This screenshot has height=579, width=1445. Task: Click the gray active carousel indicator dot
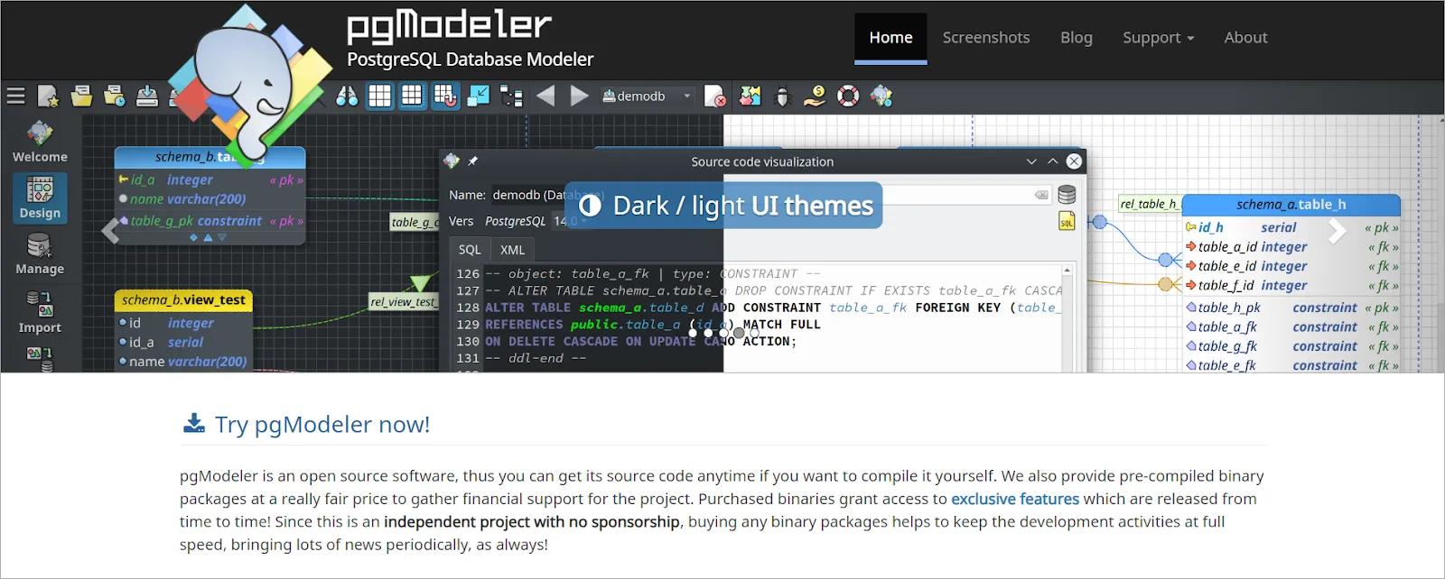739,333
